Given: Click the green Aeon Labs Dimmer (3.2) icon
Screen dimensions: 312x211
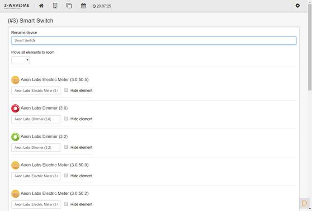Looking at the screenshot, I should pos(15,136).
